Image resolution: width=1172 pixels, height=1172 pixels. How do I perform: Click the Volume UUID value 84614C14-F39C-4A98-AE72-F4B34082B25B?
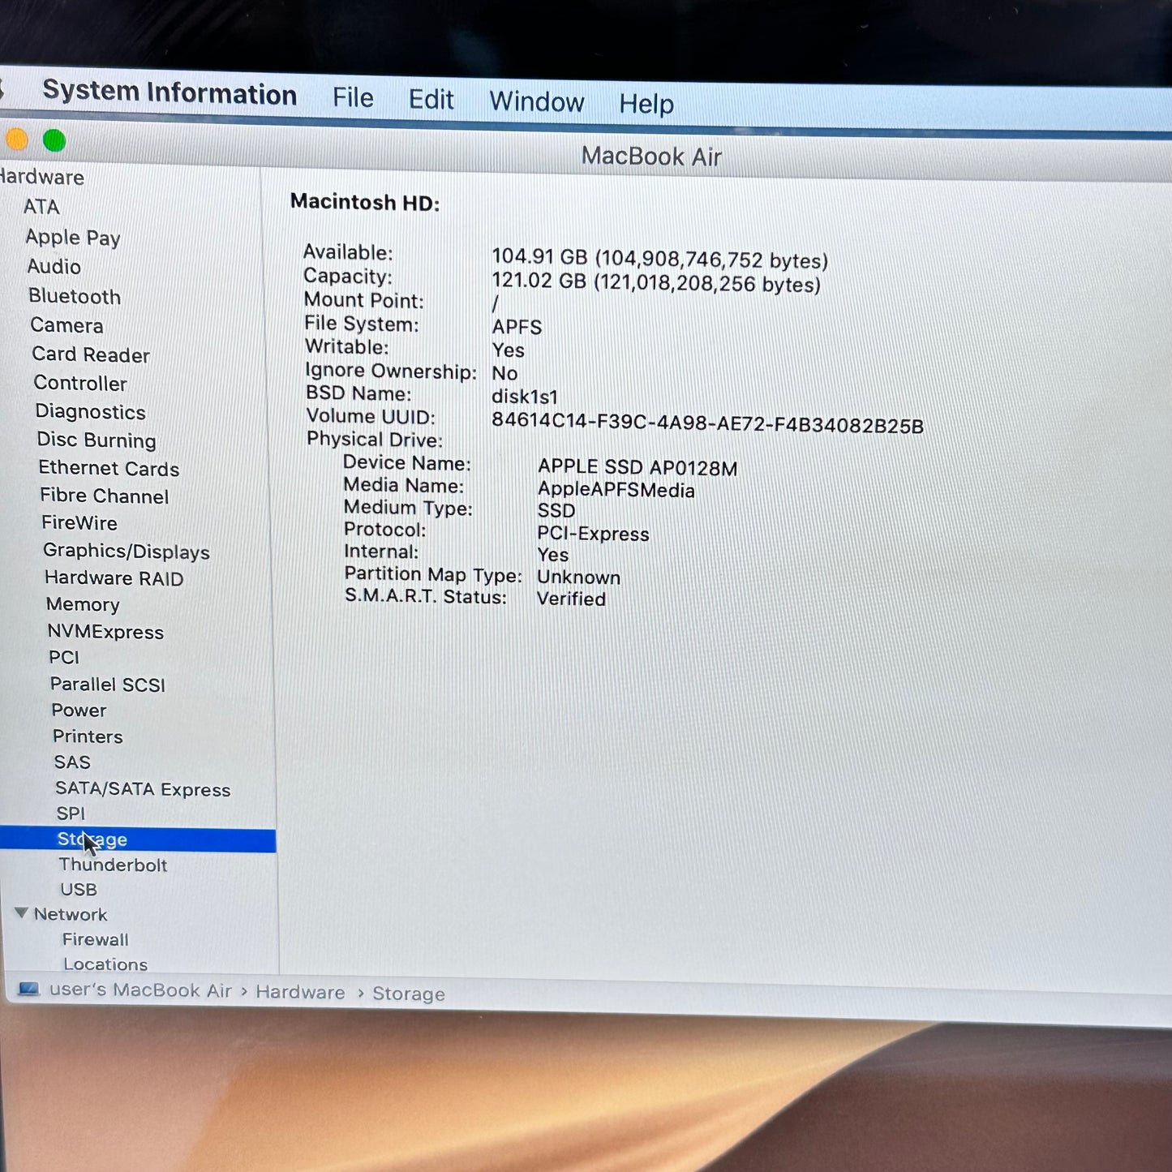click(x=707, y=424)
